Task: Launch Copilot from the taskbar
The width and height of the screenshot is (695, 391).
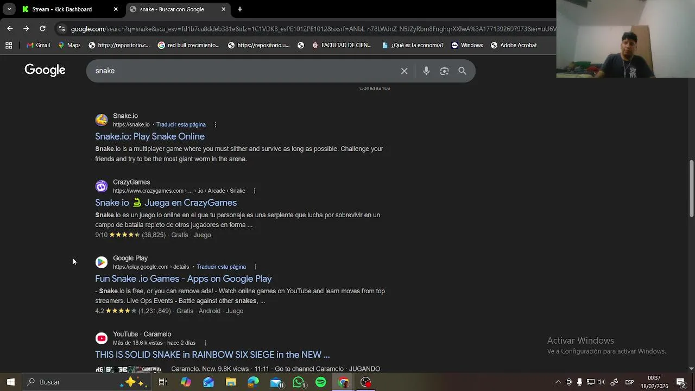Action: 186,382
